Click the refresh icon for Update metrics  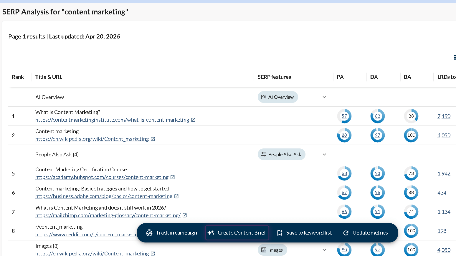[346, 232]
